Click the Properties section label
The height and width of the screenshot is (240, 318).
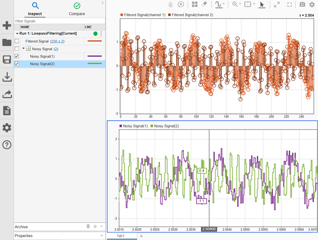pos(23,236)
